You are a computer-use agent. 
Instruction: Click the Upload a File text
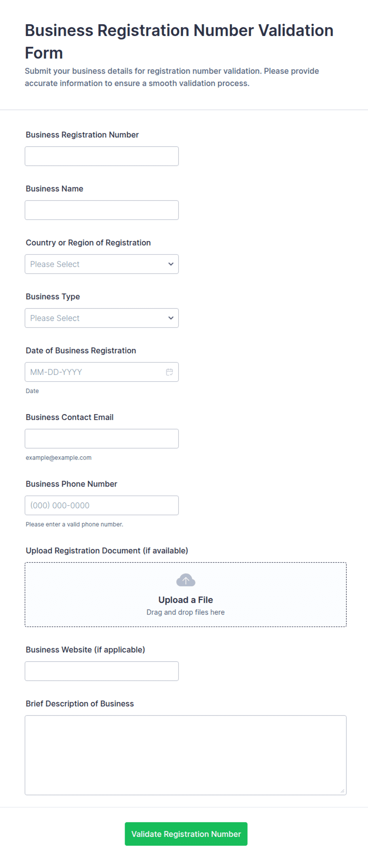click(x=186, y=600)
